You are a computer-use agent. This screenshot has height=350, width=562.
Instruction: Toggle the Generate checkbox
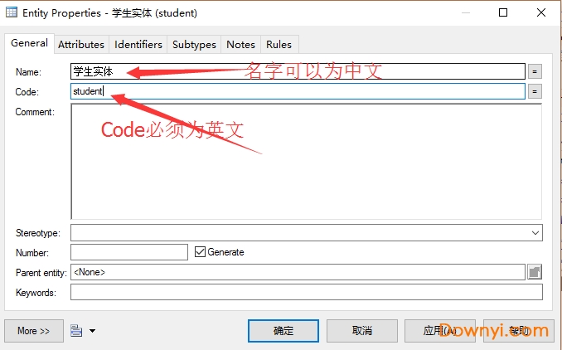pos(200,252)
